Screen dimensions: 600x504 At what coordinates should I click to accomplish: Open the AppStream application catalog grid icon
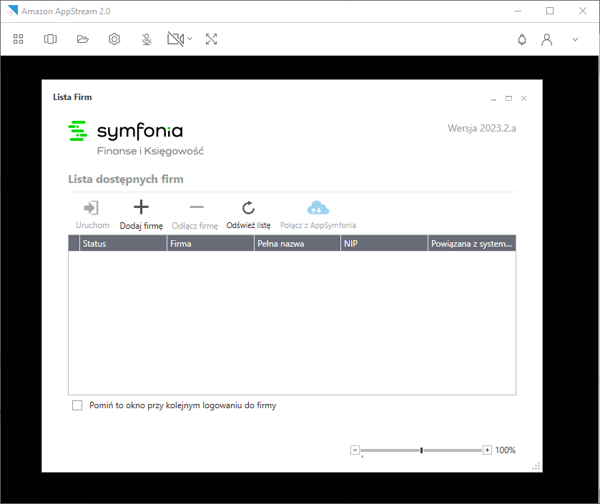(19, 39)
